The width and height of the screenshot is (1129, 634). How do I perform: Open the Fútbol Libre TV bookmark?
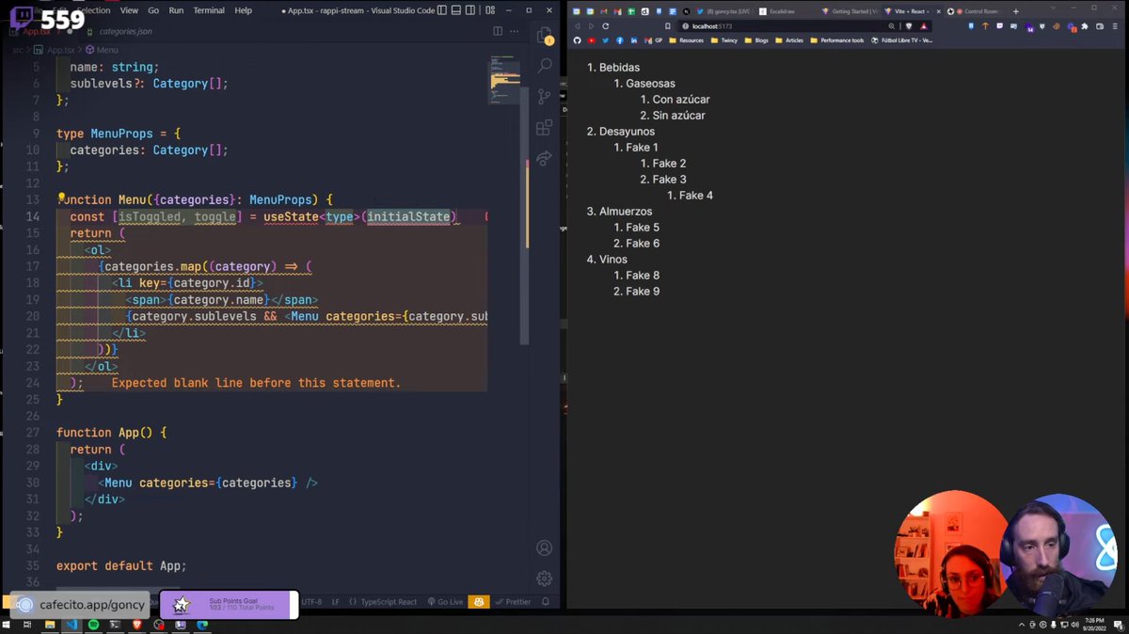902,40
